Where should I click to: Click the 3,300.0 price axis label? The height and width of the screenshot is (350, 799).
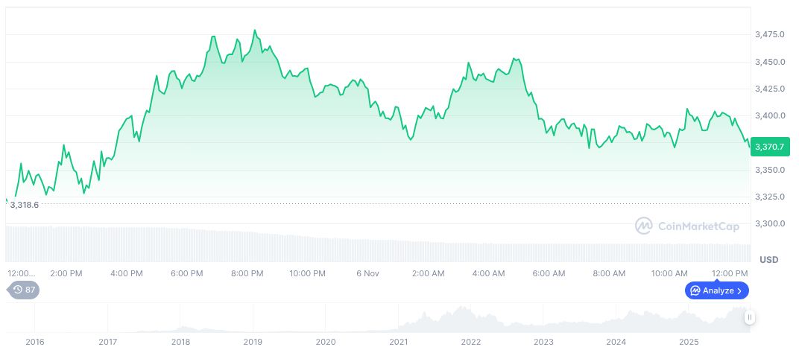(x=770, y=224)
